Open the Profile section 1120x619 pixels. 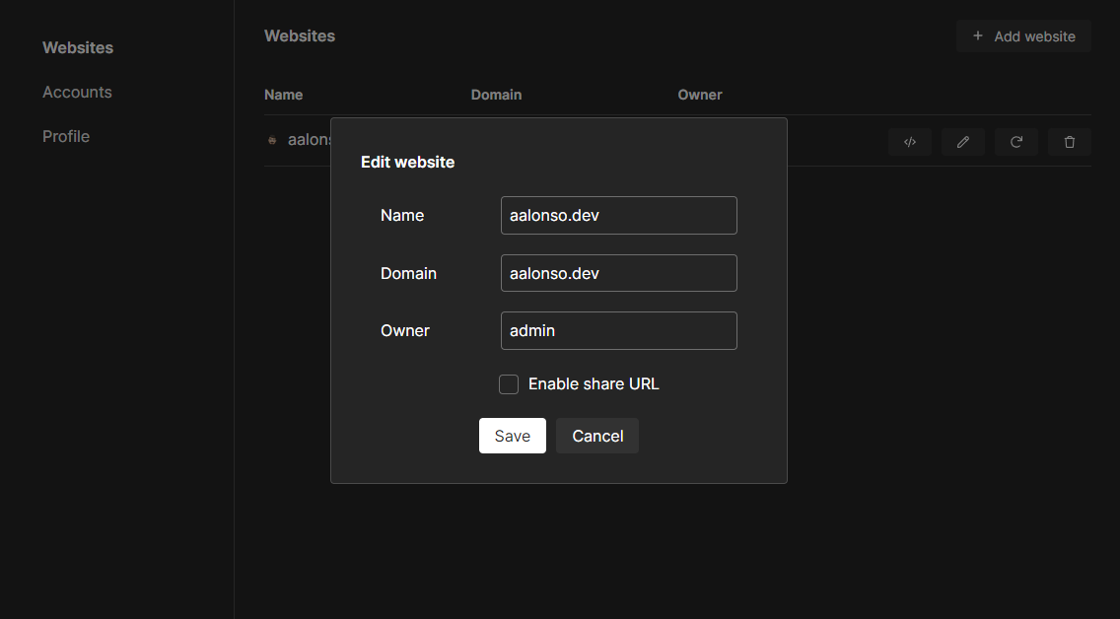point(65,136)
